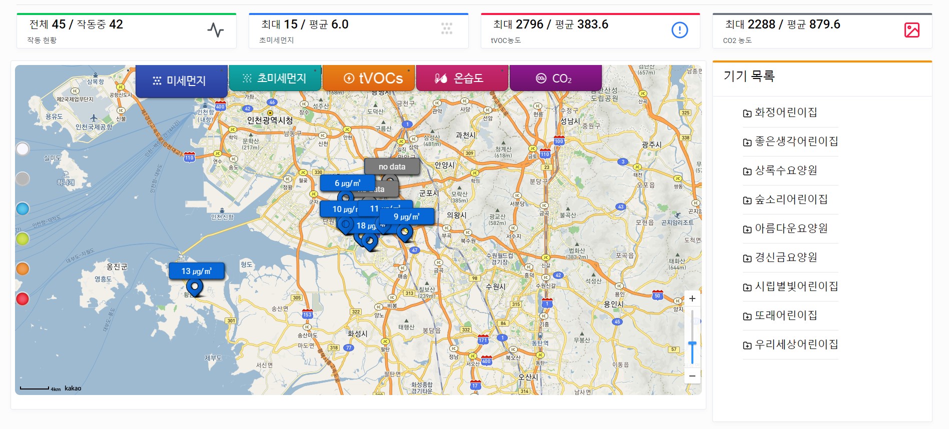Click the map zoom-in plus button

692,298
